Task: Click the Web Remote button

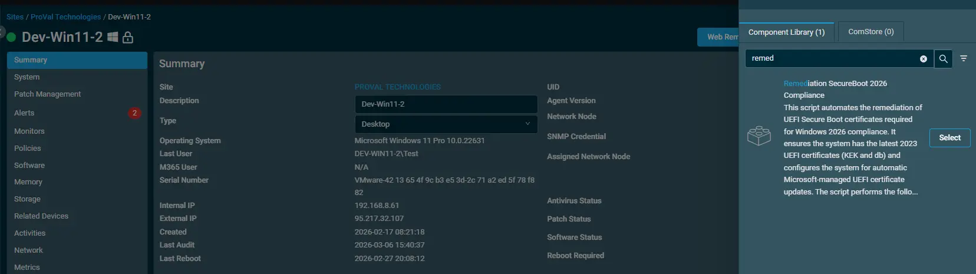Action: pos(719,37)
